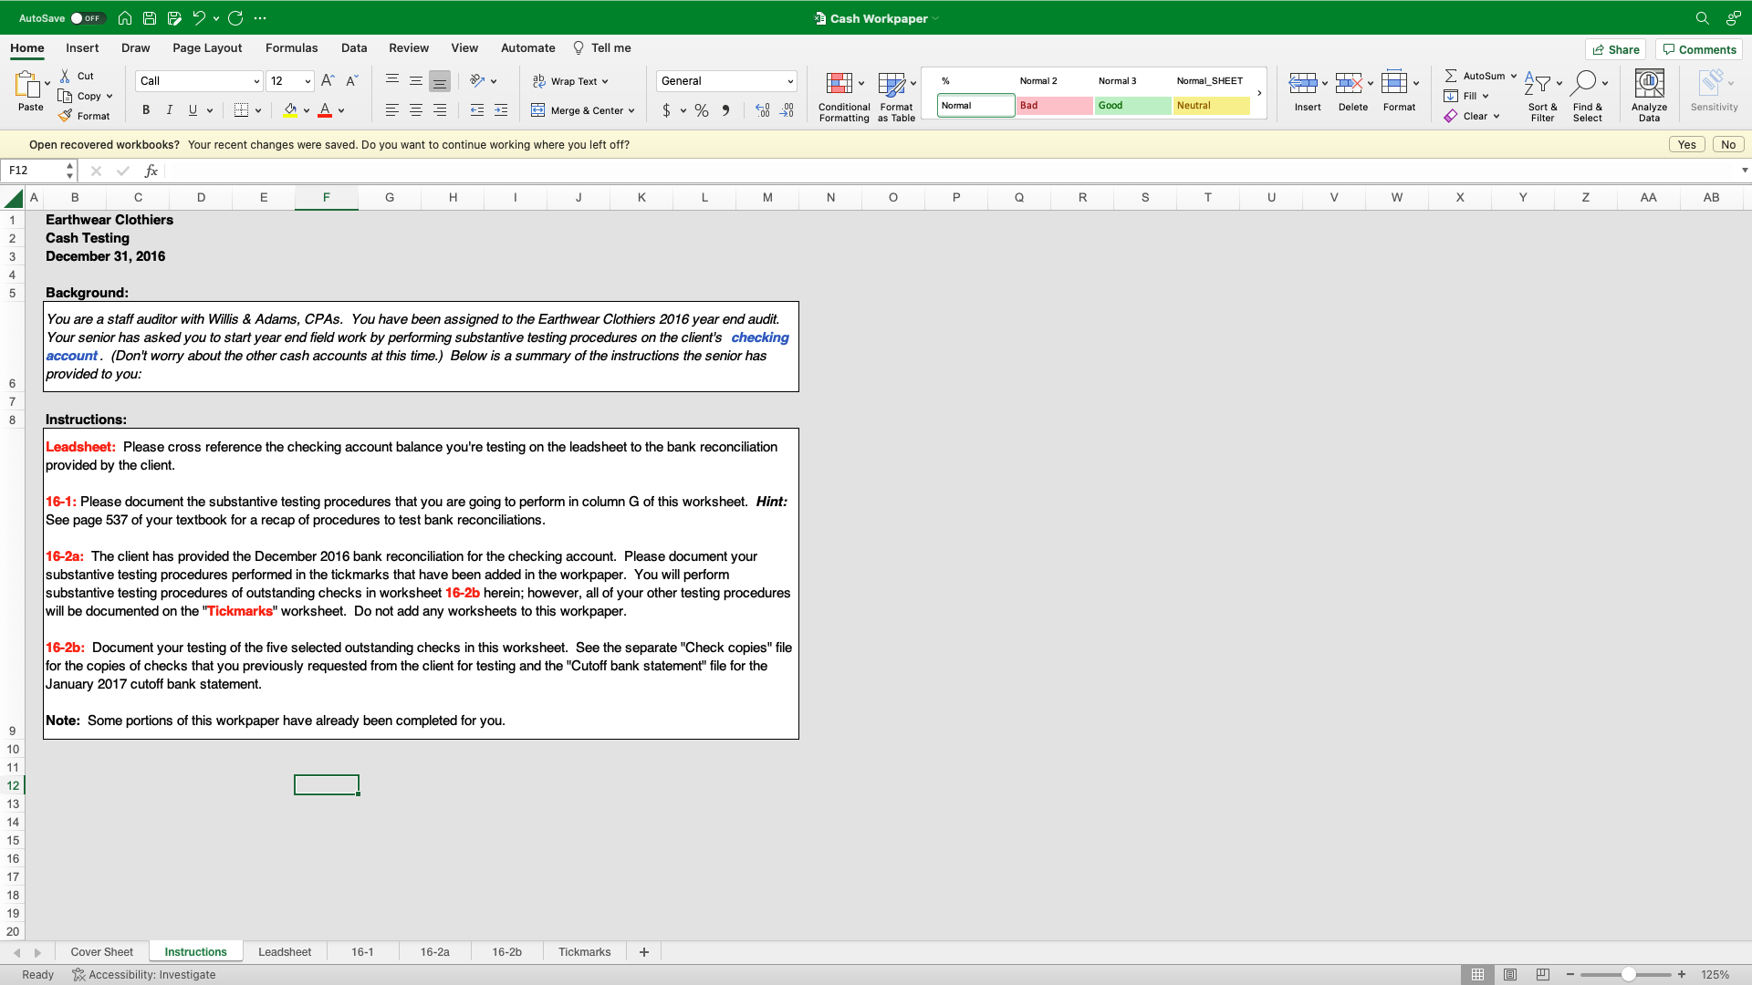Viewport: 1752px width, 985px height.
Task: Click the zoom slider handle
Action: coord(1628,974)
